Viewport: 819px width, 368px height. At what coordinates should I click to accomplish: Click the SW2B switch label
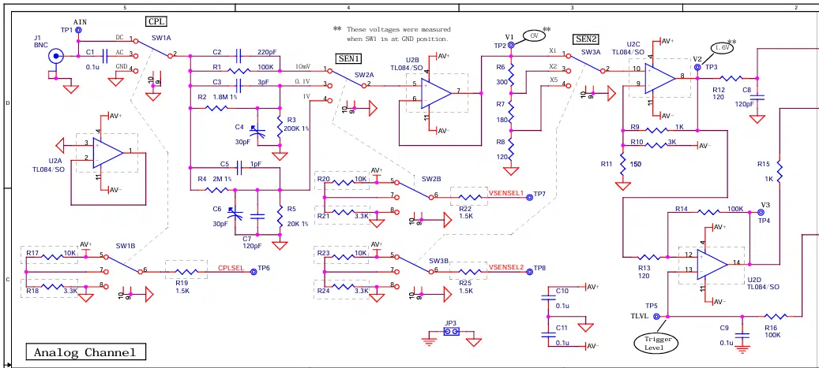[431, 179]
